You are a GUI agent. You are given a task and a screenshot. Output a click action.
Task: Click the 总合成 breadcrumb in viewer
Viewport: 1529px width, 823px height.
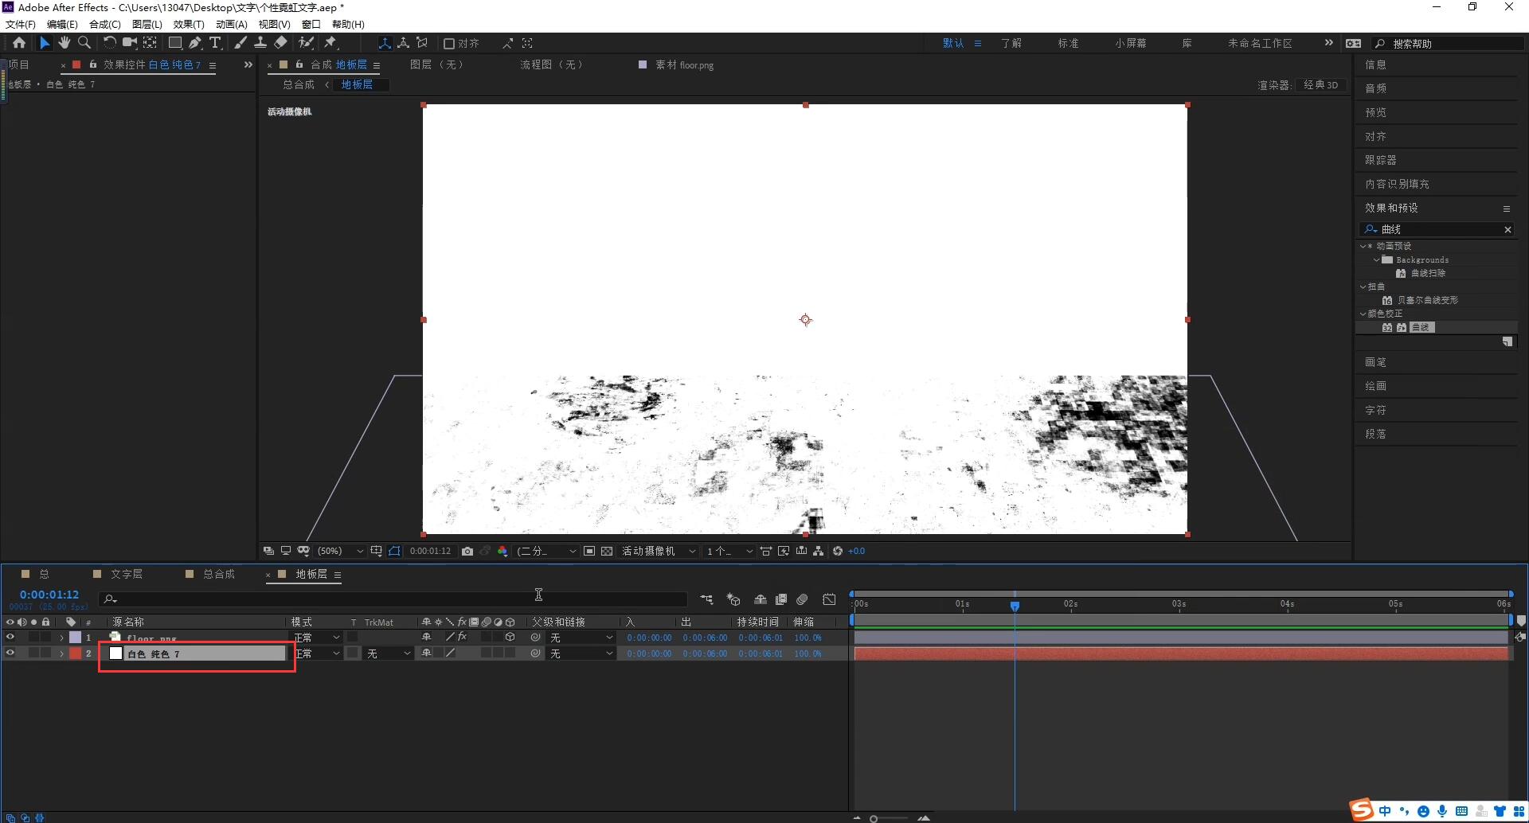299,84
